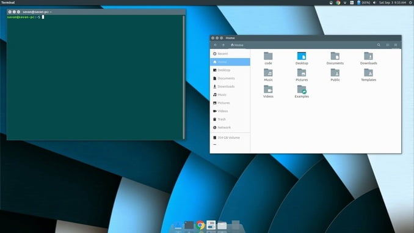Open the code folder in Home window
Viewport: 414px width, 233px height.
pos(268,58)
